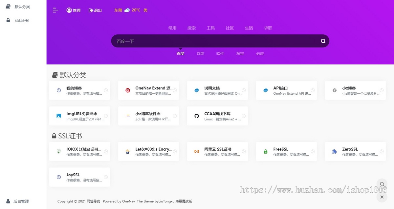Click the Let's Encrypt padlock favicon
Screen dimensions: 394x209
click(128, 151)
